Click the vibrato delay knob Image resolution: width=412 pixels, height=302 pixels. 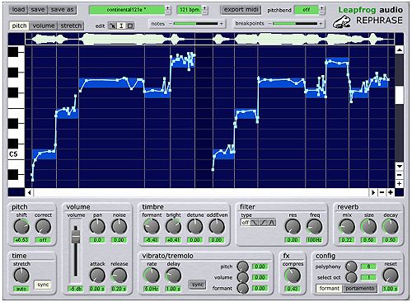(173, 276)
